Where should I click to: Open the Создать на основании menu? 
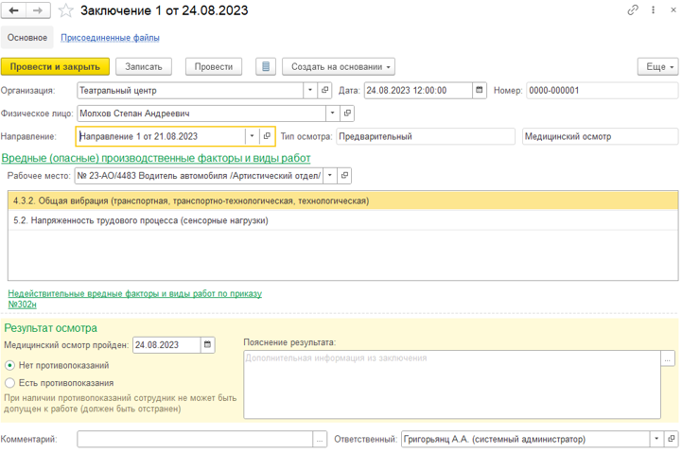[338, 67]
